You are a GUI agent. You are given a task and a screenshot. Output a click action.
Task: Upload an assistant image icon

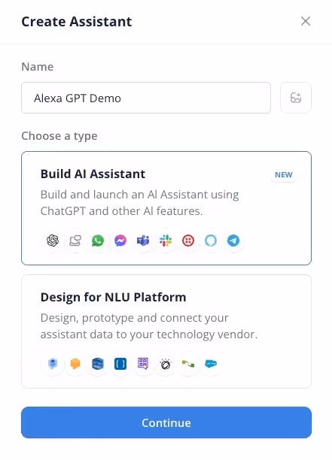click(x=296, y=98)
